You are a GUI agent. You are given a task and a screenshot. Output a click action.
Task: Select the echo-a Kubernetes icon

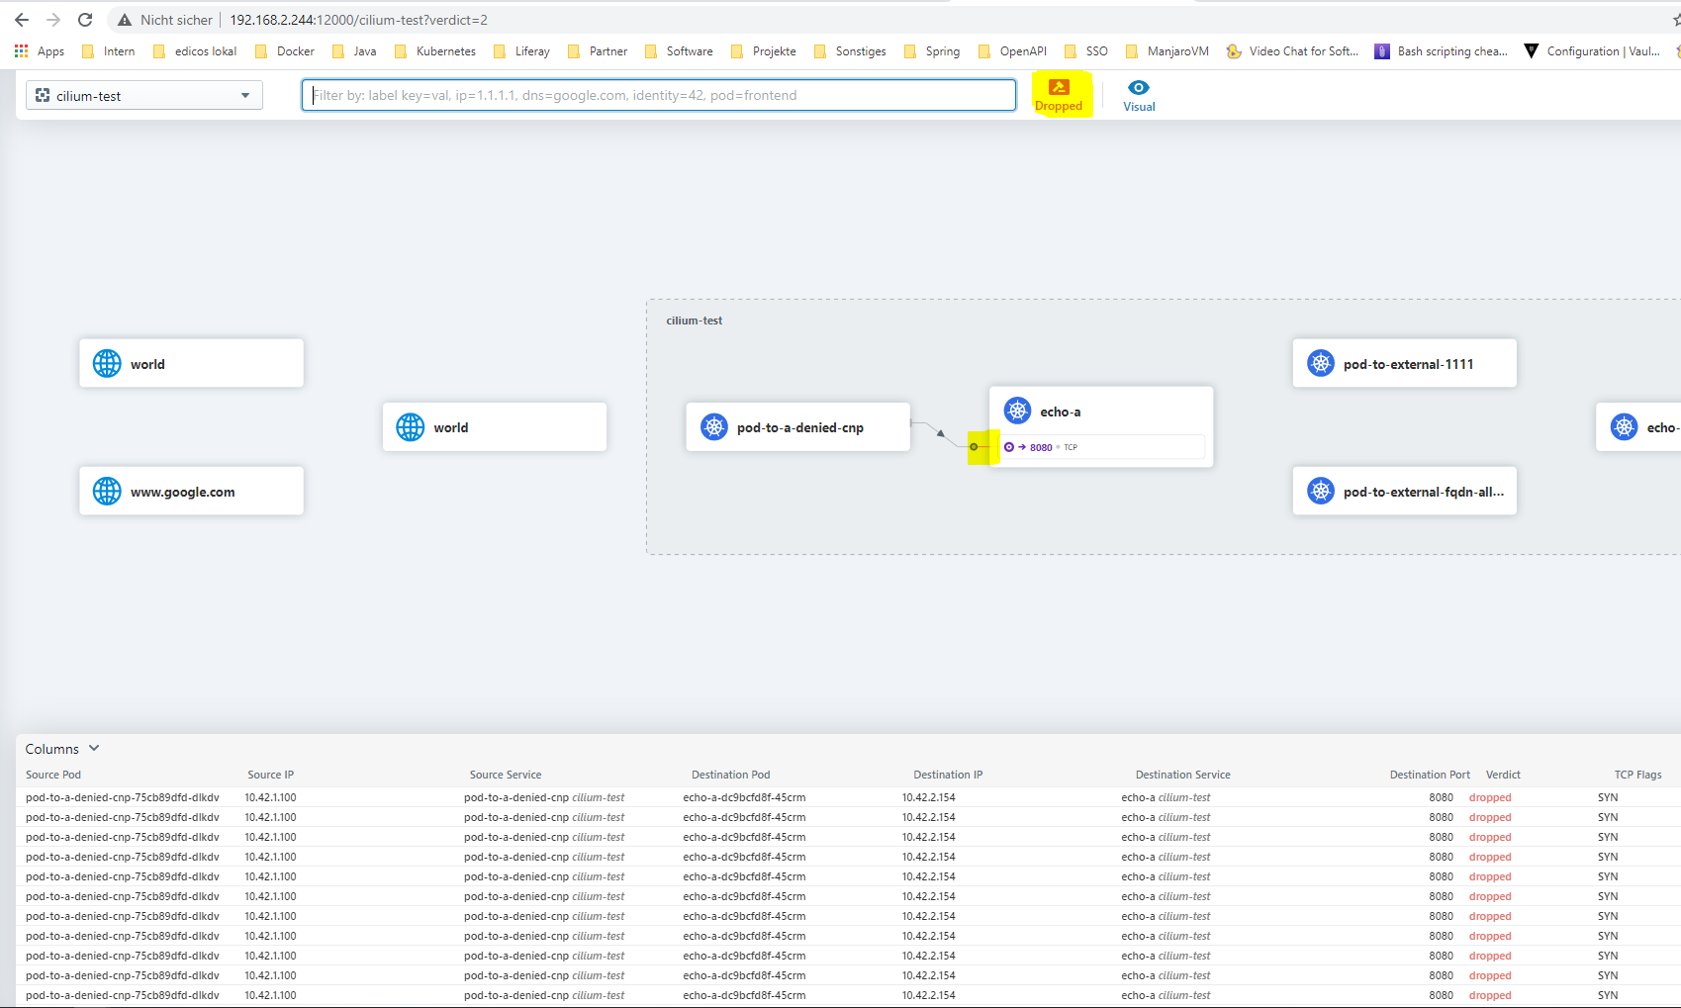click(x=1017, y=411)
